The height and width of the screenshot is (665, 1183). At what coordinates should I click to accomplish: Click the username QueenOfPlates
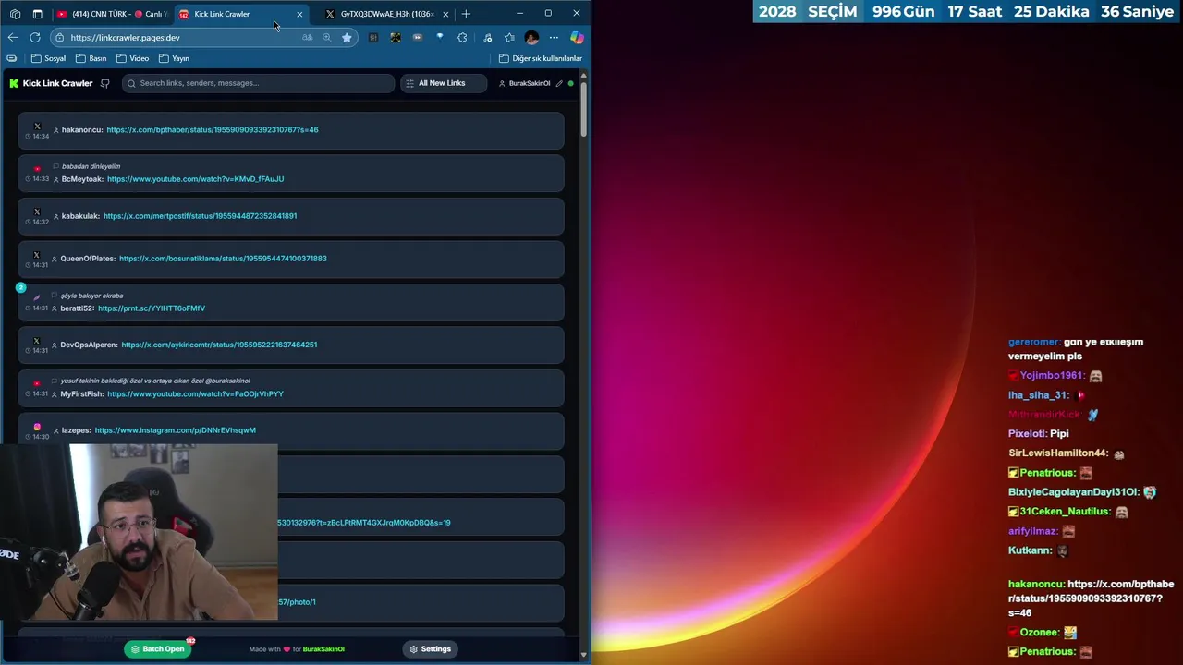88,259
